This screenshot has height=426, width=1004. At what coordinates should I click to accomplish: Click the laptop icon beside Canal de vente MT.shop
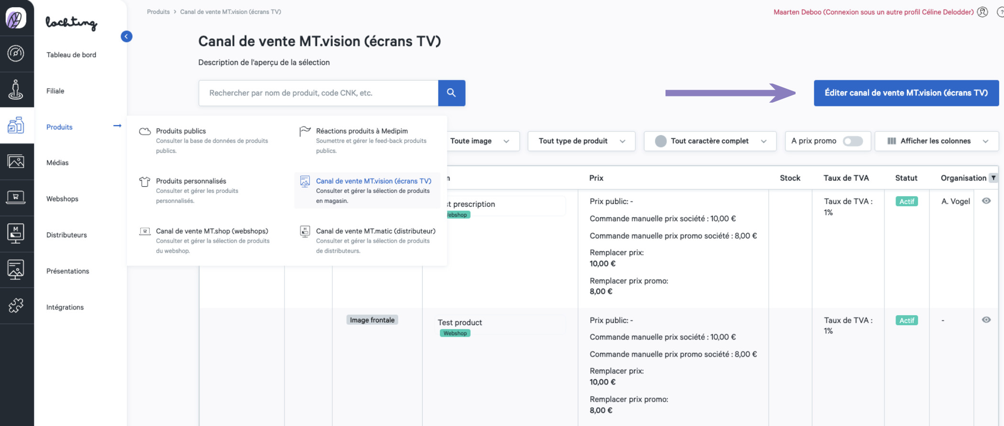coord(145,231)
